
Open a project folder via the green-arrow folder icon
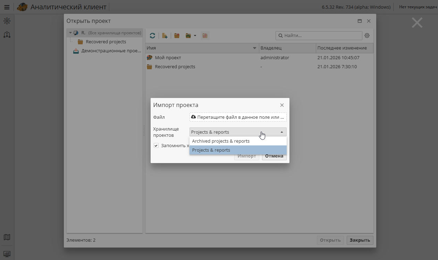(188, 35)
